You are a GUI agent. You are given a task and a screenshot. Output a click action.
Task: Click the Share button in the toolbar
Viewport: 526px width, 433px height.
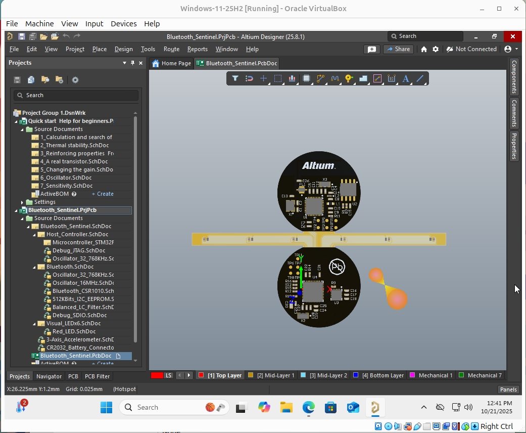click(399, 49)
